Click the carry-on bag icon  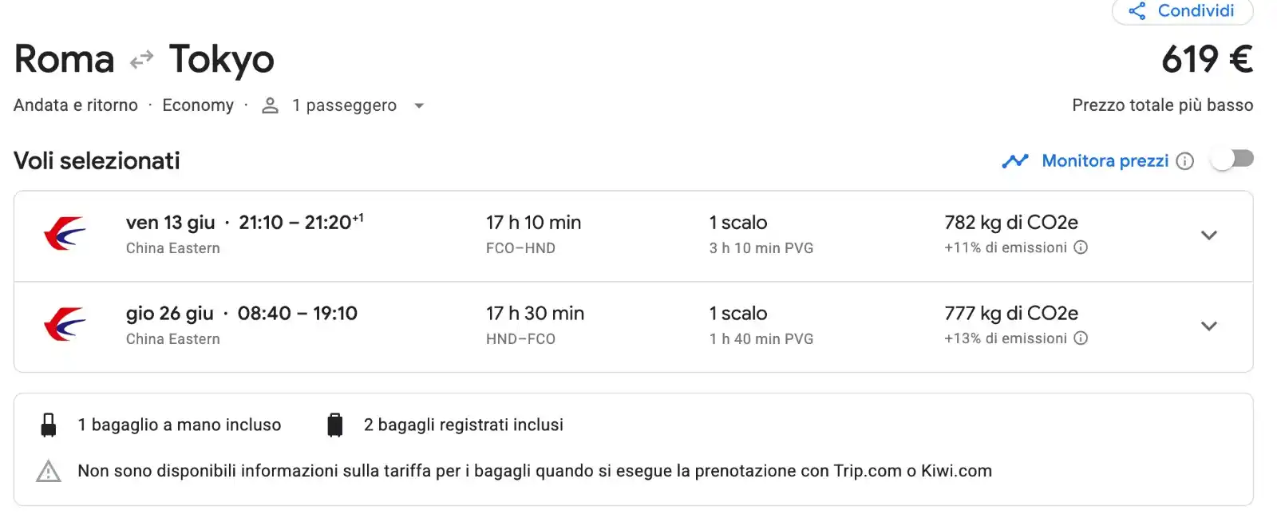(x=49, y=425)
